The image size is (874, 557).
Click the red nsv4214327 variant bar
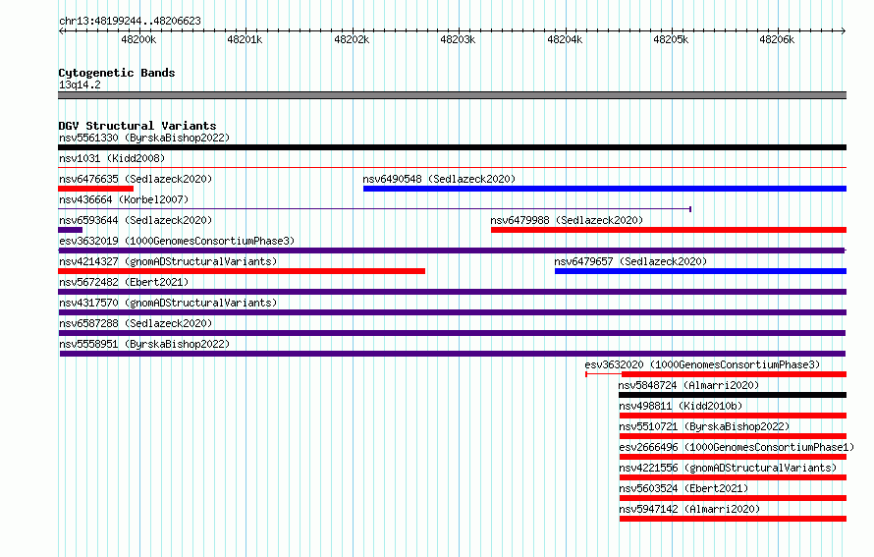click(x=242, y=271)
